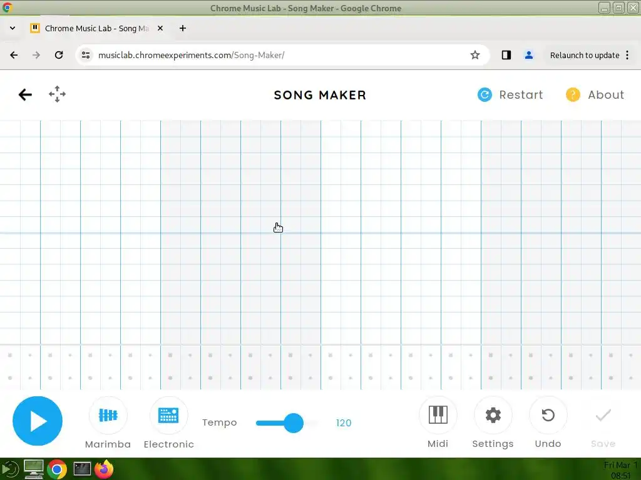Click the blue Restart icon

(485, 95)
